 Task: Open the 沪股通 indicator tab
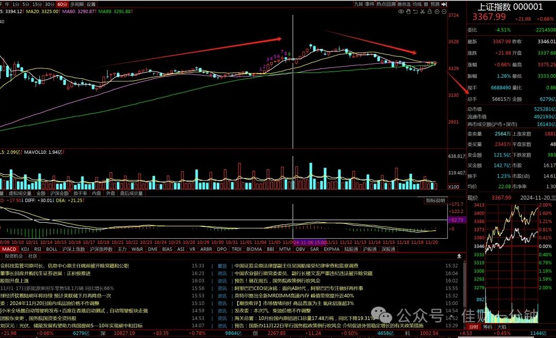pos(370,249)
